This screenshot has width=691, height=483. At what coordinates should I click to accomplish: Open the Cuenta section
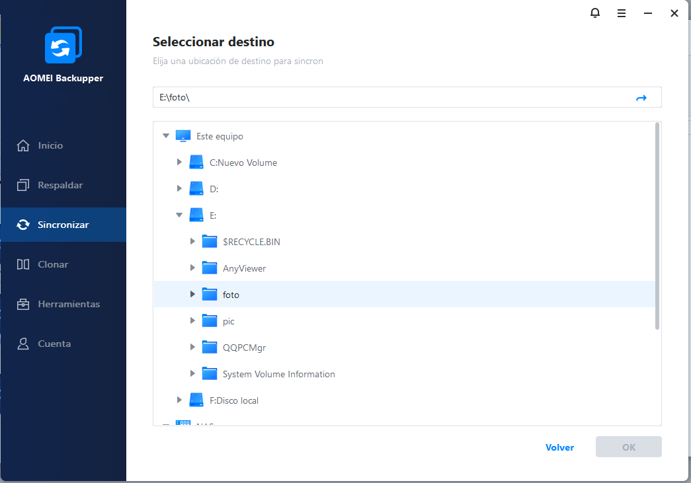click(63, 344)
